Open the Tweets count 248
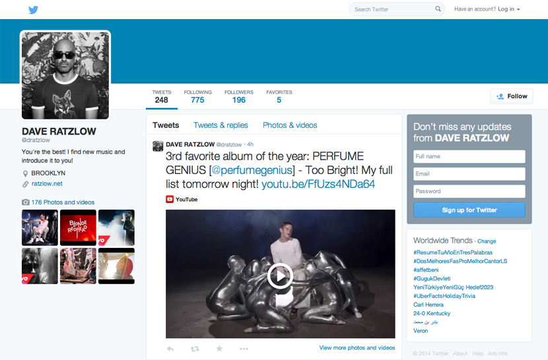The width and height of the screenshot is (548, 360). point(162,97)
